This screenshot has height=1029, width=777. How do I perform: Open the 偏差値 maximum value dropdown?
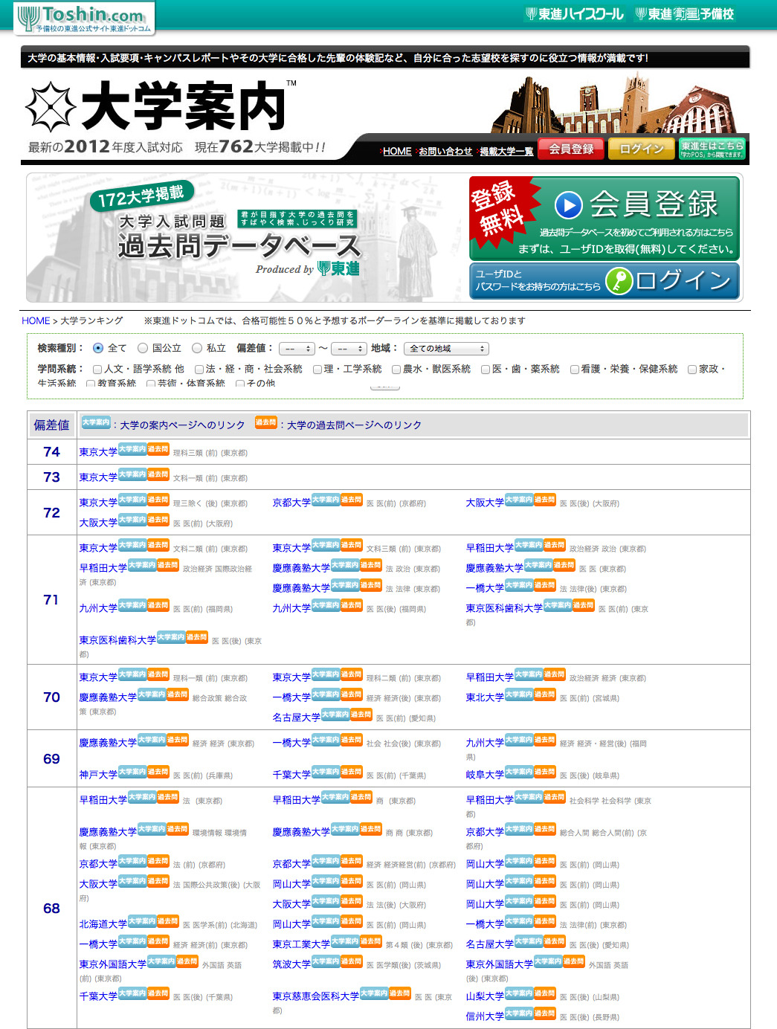pos(349,349)
